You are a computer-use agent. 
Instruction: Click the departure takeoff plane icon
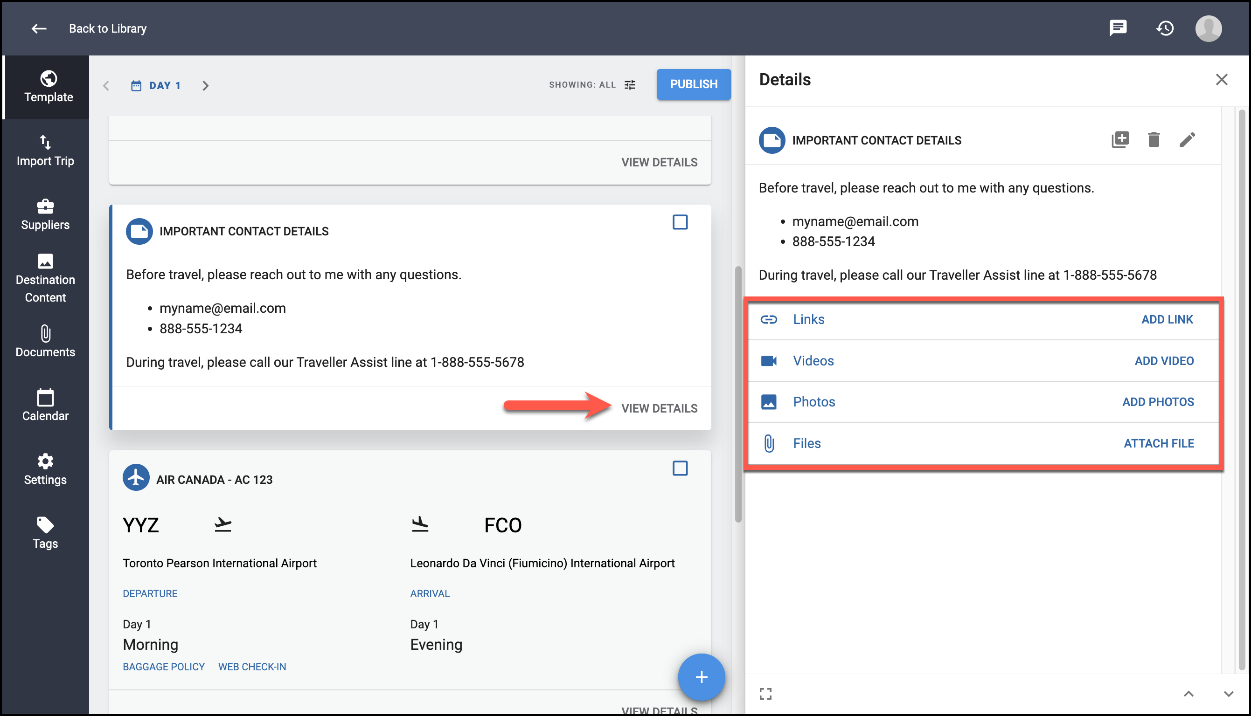coord(223,525)
